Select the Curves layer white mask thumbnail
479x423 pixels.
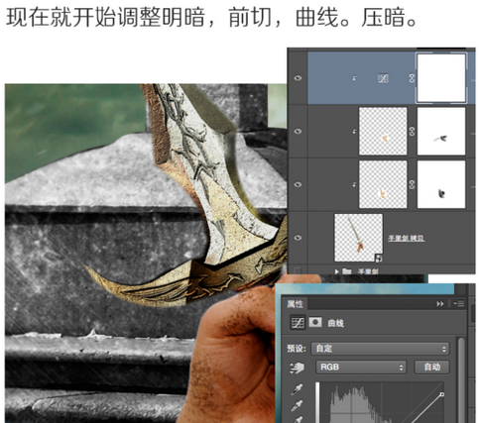(x=441, y=78)
